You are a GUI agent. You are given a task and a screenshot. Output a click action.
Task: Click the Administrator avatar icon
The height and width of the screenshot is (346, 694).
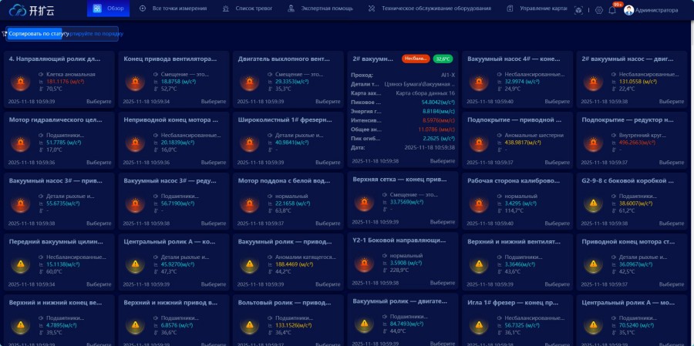point(629,10)
